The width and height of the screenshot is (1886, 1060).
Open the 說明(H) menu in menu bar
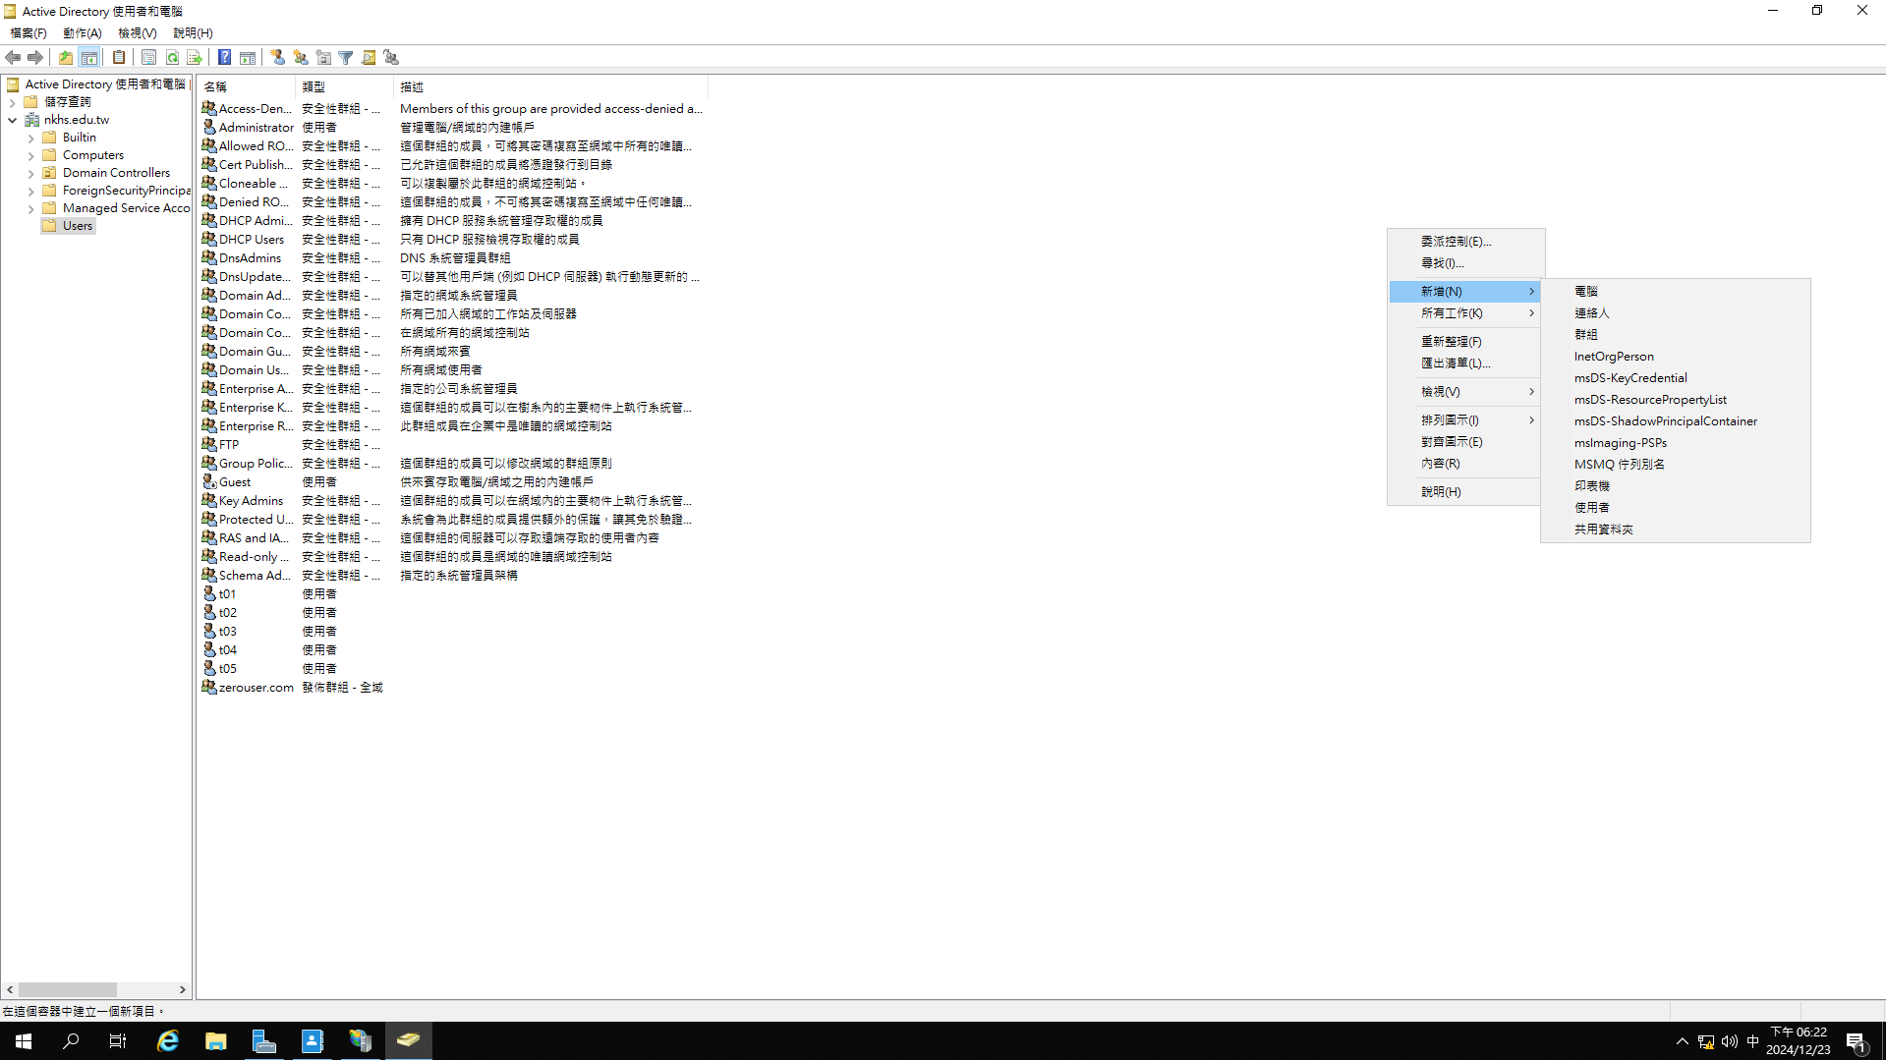(x=193, y=33)
